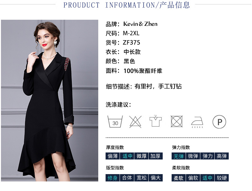The height and width of the screenshot is (191, 252).
Task: Click the Kevin & Zhen brand name
Action: (x=140, y=24)
